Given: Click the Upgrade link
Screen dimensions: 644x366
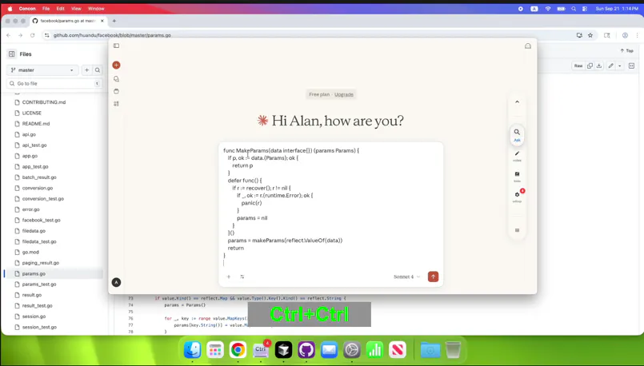Looking at the screenshot, I should coord(344,94).
